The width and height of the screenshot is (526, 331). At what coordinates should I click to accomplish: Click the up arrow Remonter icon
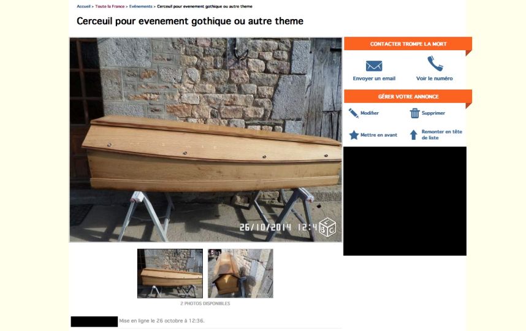(414, 135)
